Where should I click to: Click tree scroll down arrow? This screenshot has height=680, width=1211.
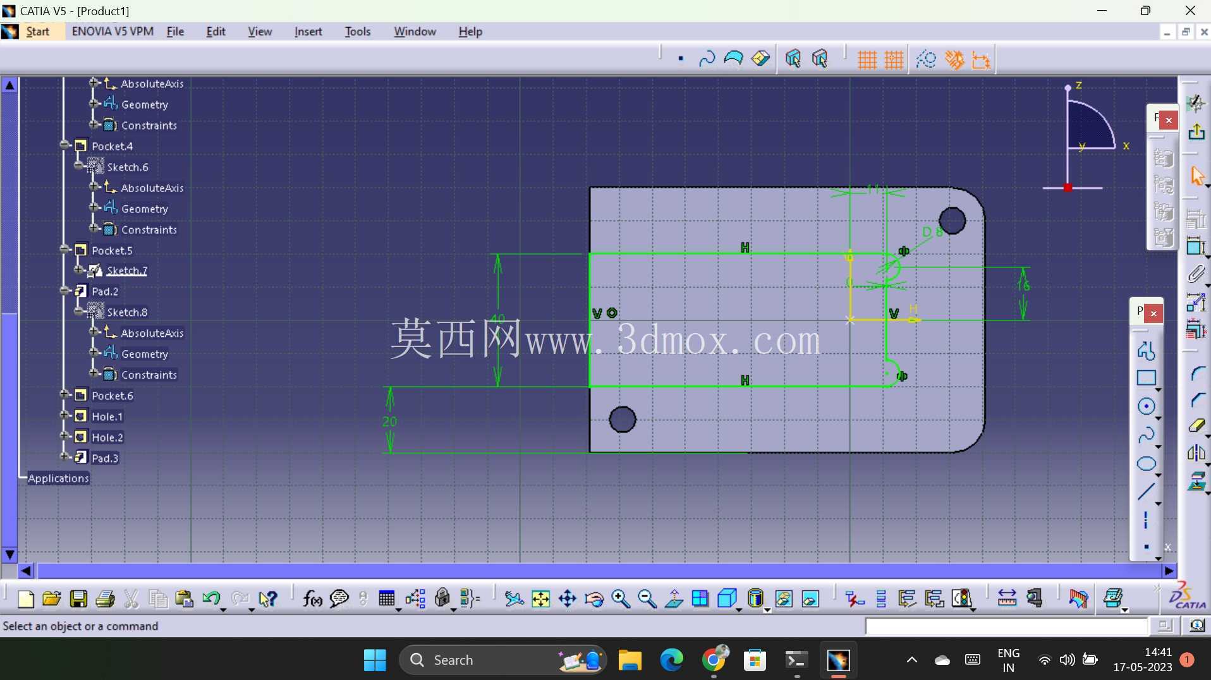point(9,554)
